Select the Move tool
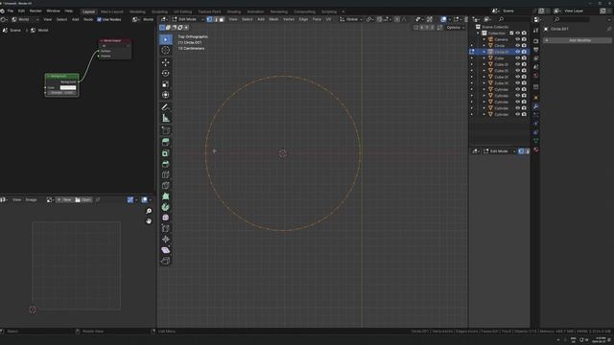Viewport: 614px width, 345px height. 166,62
